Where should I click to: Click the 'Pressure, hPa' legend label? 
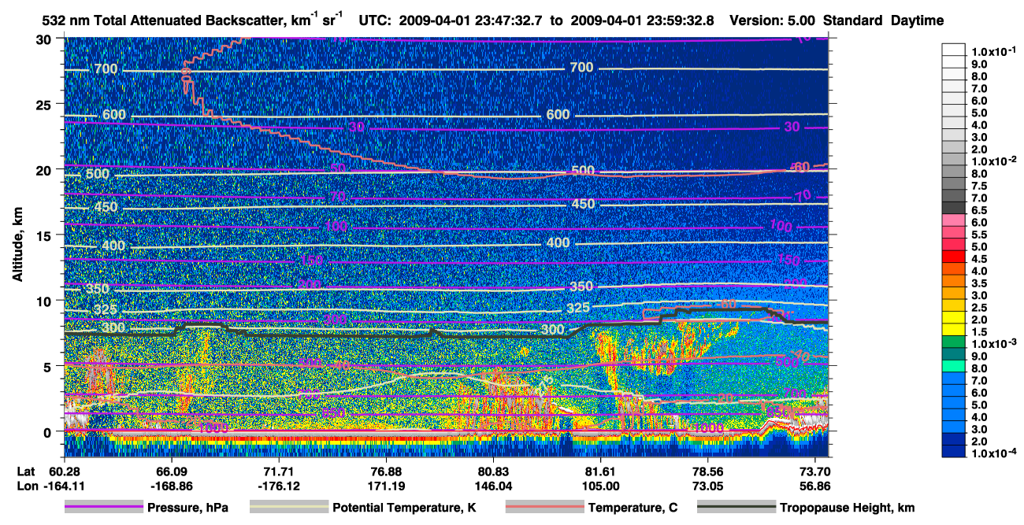tap(188, 508)
